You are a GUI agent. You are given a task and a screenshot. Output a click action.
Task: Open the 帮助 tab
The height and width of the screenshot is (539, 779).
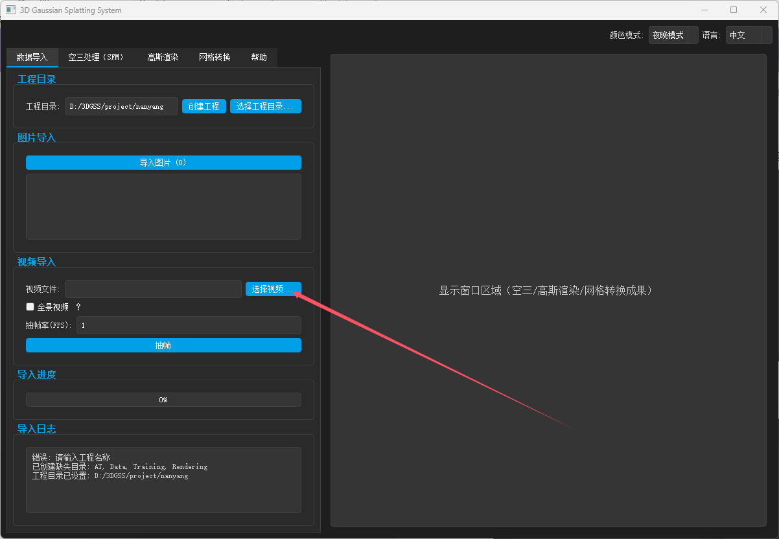(259, 57)
